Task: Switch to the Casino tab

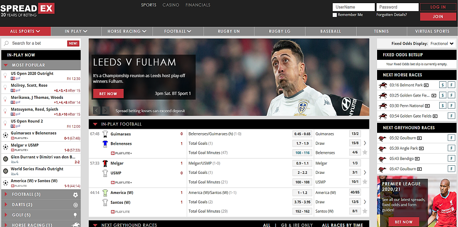Action: pos(171,5)
